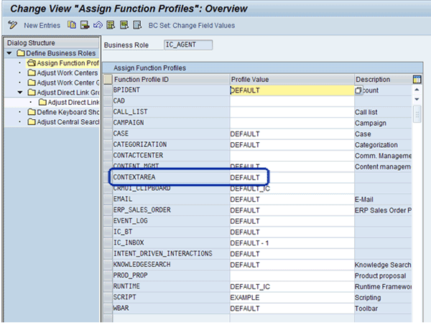This screenshot has height=323, width=431.
Task: Click the Assign Function Profiles table title
Action: (x=149, y=68)
